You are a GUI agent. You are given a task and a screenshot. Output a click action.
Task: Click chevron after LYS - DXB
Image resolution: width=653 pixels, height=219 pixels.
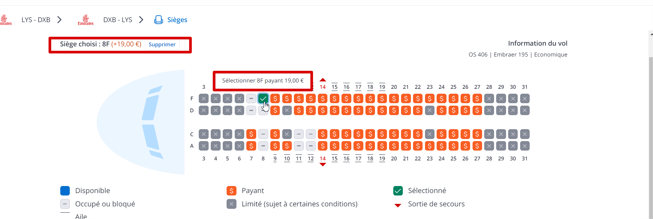[60, 20]
